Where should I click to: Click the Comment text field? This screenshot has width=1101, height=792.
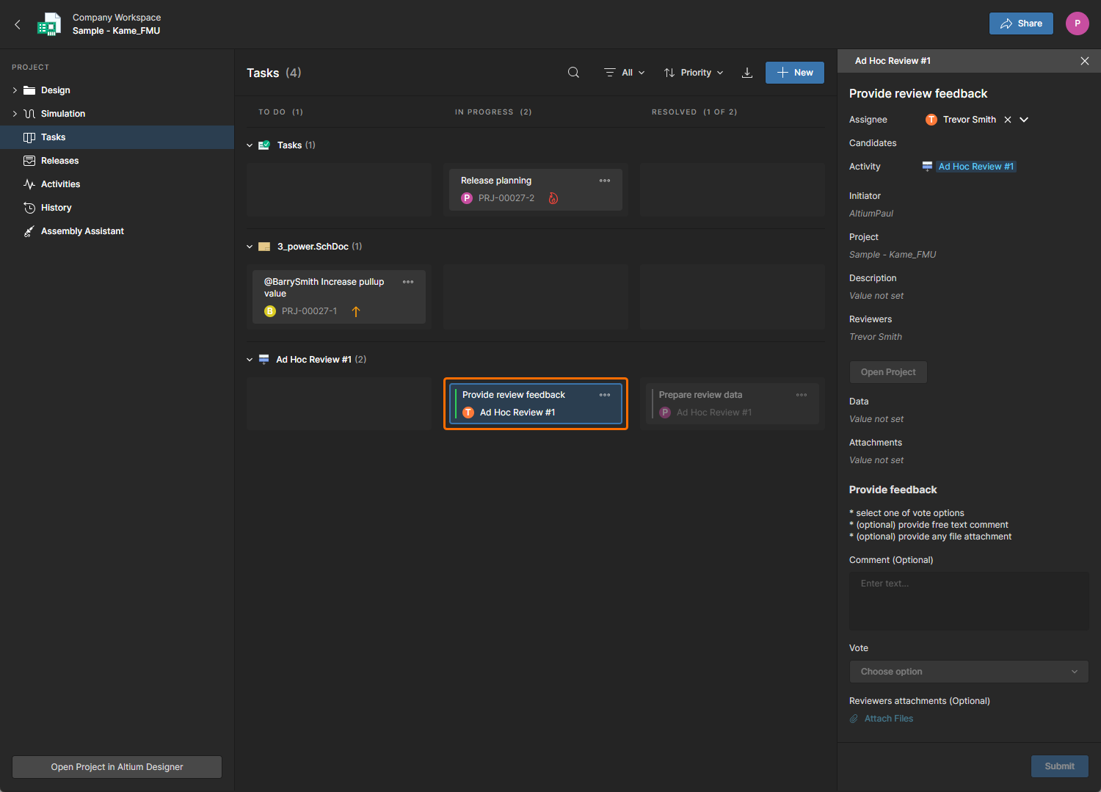click(969, 601)
